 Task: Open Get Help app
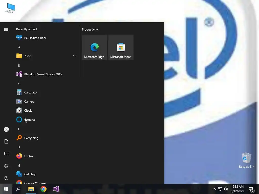click(46, 174)
